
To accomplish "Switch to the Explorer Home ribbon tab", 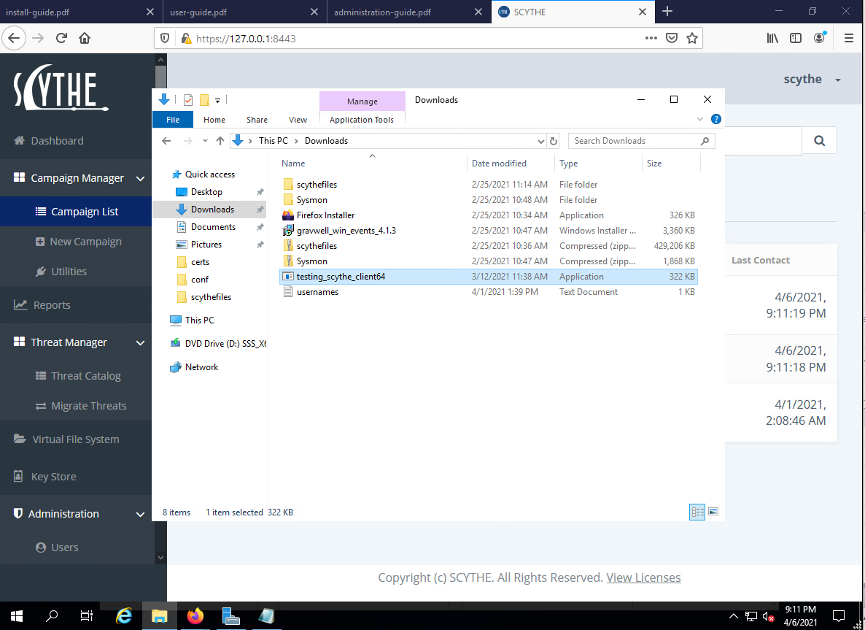I will pyautogui.click(x=214, y=119).
